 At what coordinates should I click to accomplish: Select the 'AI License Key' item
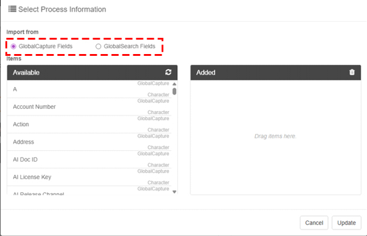point(89,177)
